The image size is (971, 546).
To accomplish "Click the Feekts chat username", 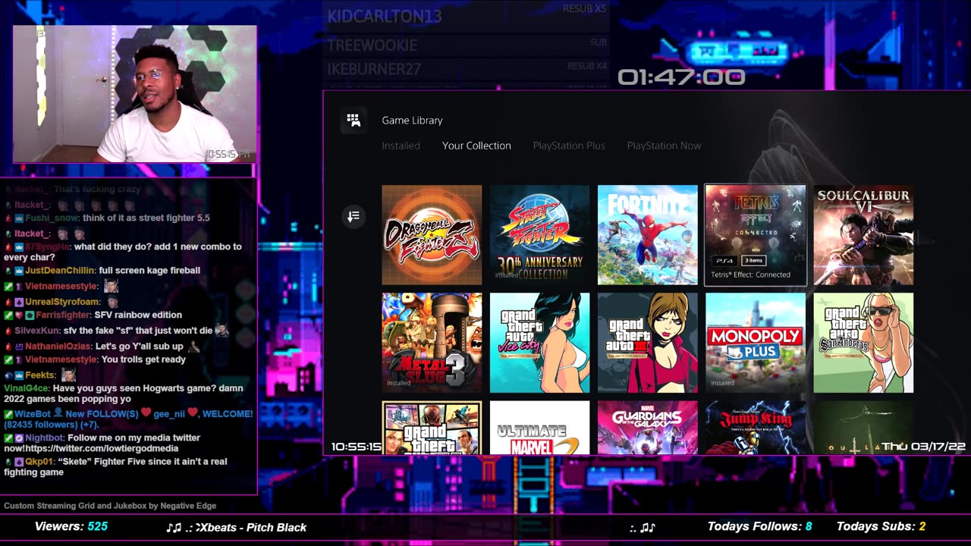I will [x=40, y=375].
